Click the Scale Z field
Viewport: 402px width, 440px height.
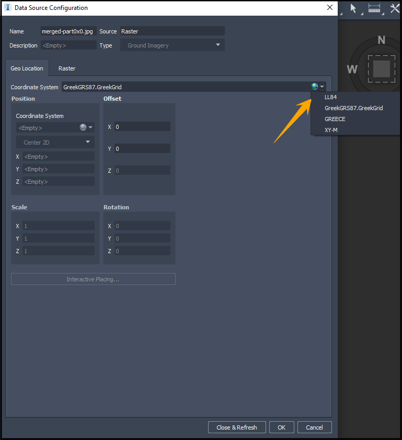(x=59, y=251)
